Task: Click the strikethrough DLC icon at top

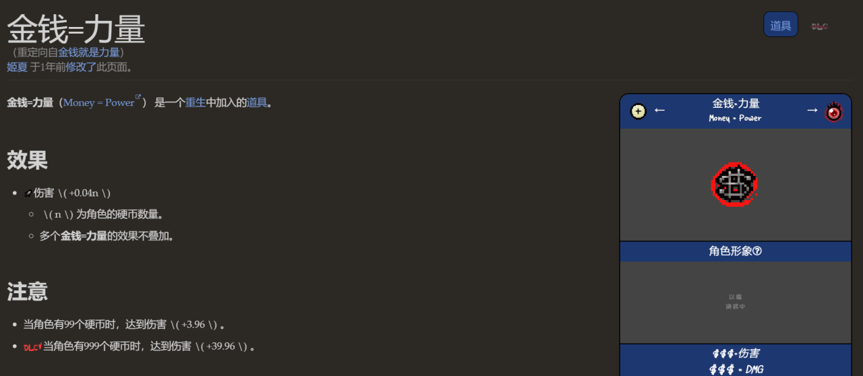Action: pos(819,26)
